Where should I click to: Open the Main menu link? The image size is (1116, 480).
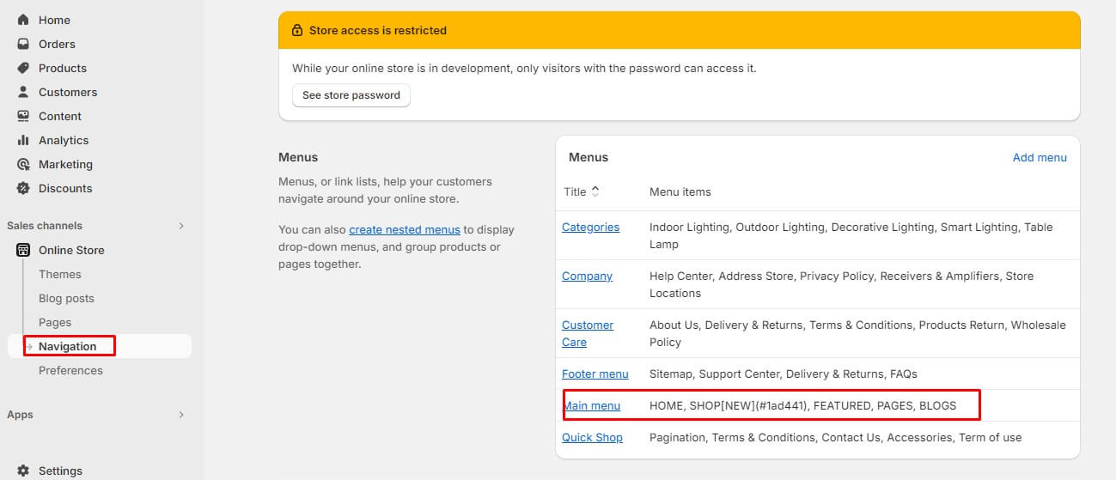(592, 405)
